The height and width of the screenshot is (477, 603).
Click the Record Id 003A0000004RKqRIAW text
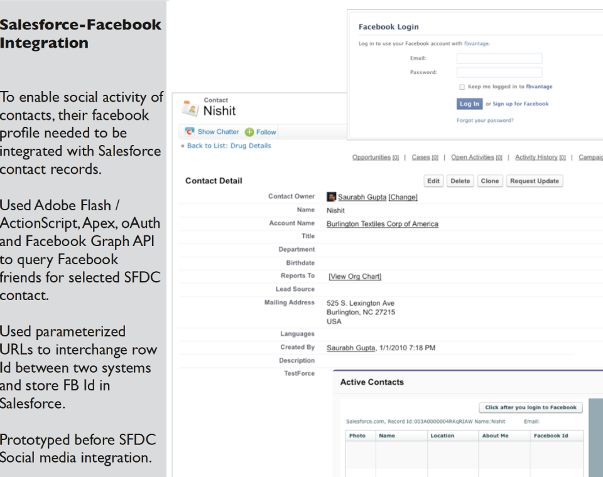click(430, 422)
